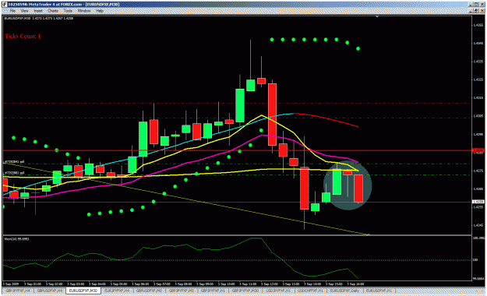
Task: Click the #7192841 sell order label
Action: pyautogui.click(x=14, y=162)
